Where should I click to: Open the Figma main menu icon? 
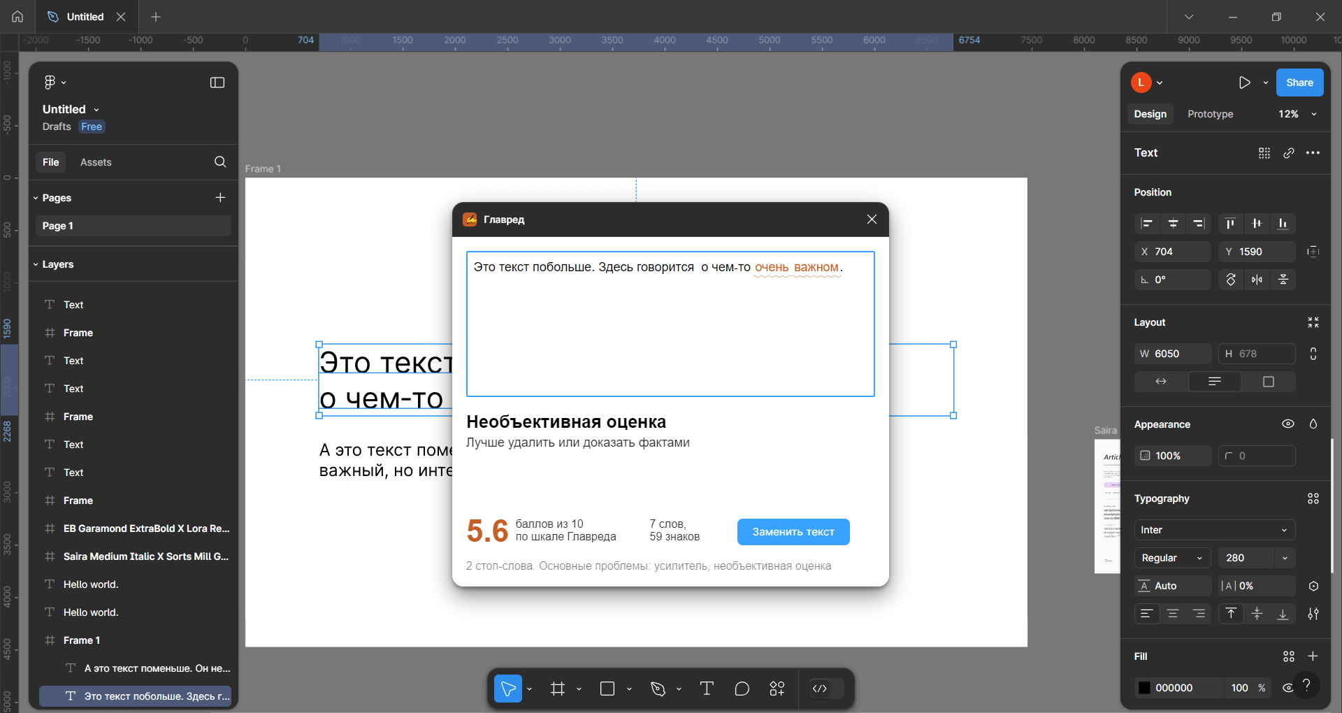click(50, 82)
